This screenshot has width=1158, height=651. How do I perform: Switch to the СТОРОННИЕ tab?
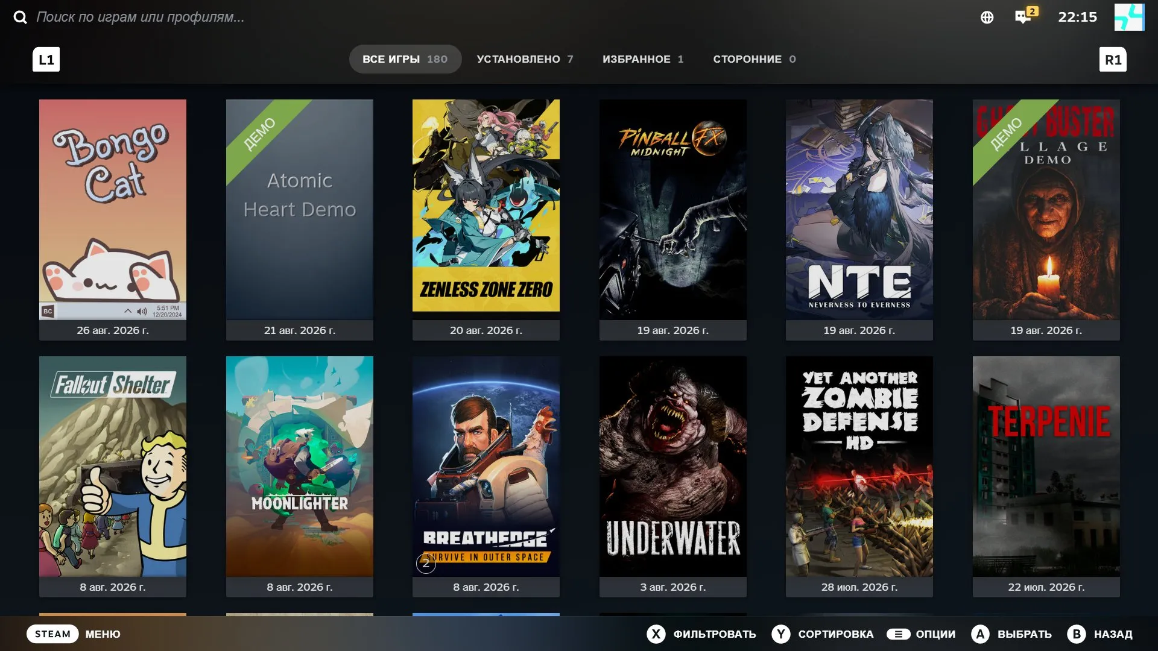[x=755, y=59]
